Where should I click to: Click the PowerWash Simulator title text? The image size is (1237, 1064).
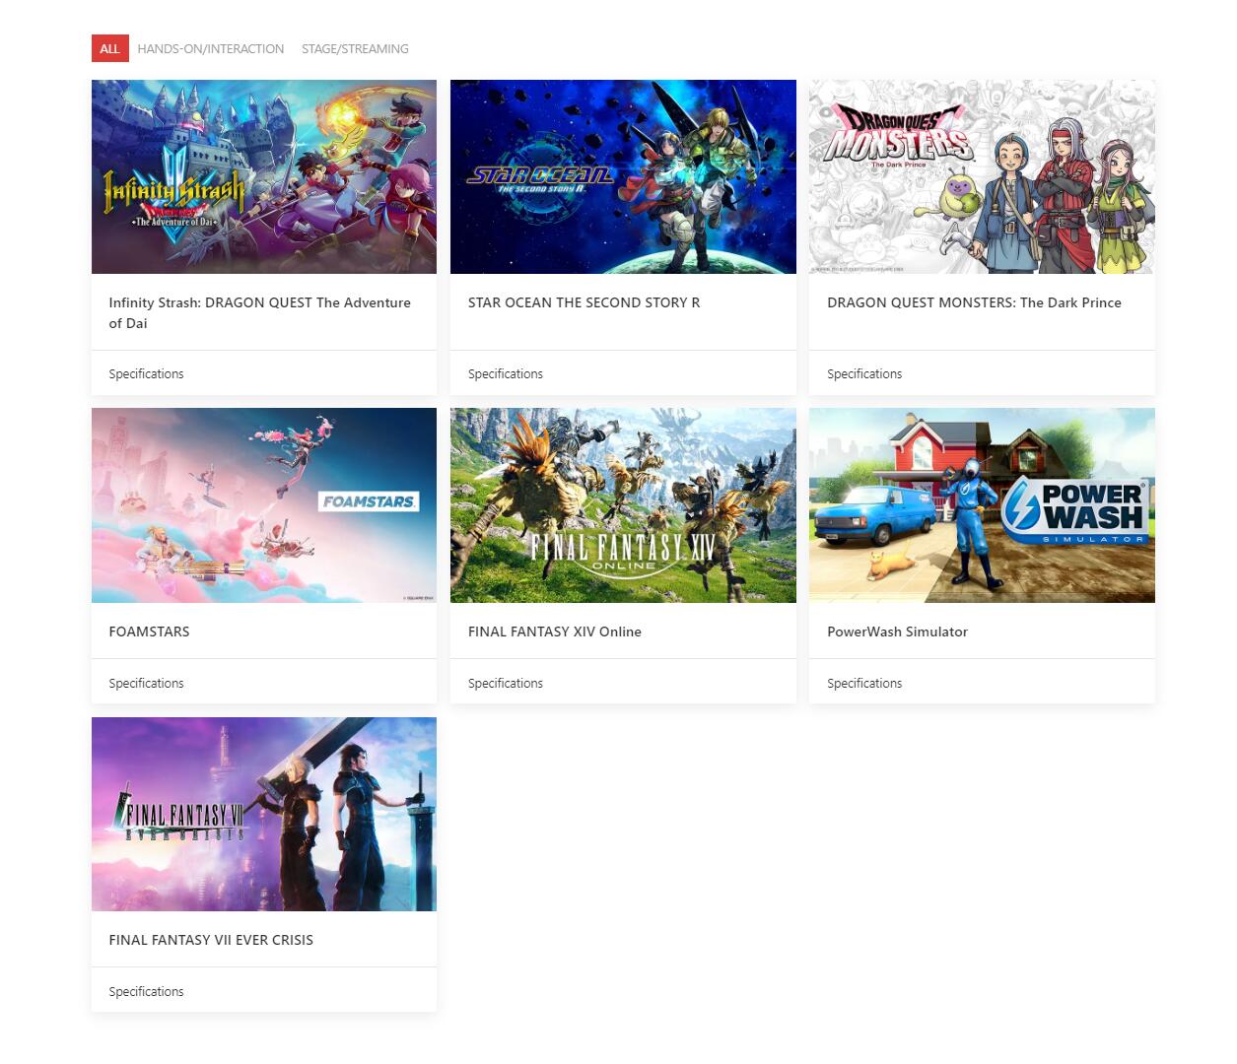click(897, 632)
